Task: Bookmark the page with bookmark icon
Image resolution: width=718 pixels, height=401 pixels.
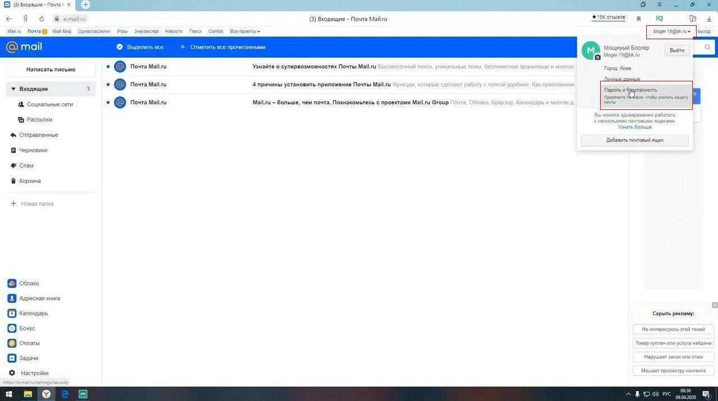Action: tap(638, 19)
